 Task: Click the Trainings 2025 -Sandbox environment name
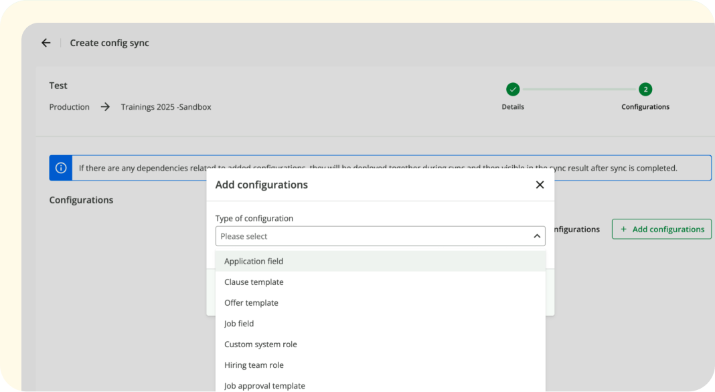pos(166,107)
